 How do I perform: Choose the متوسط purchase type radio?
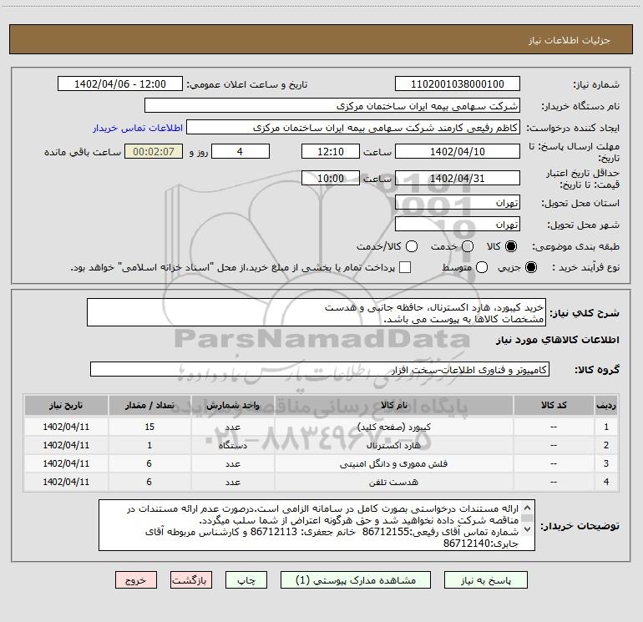click(482, 267)
